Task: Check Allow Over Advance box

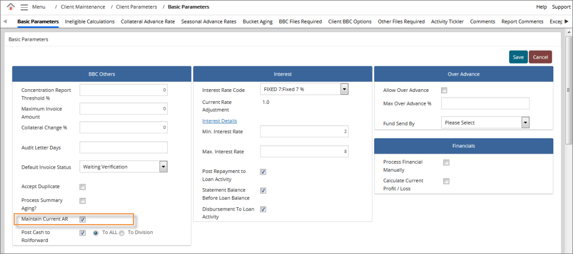Action: click(x=444, y=90)
